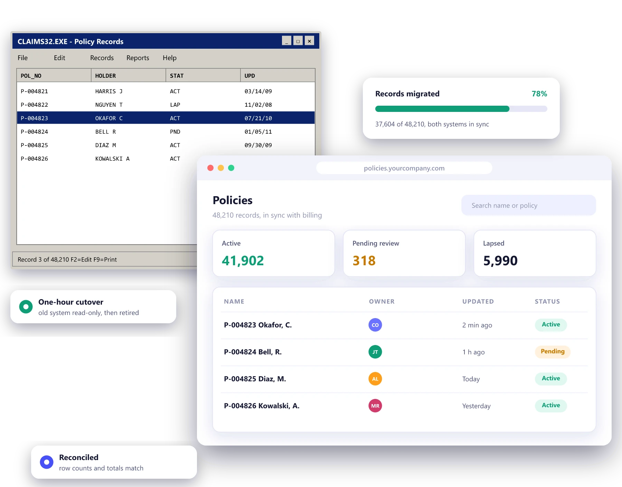This screenshot has width=622, height=487.
Task: Click the Pending status badge for Bell
Action: tap(553, 352)
